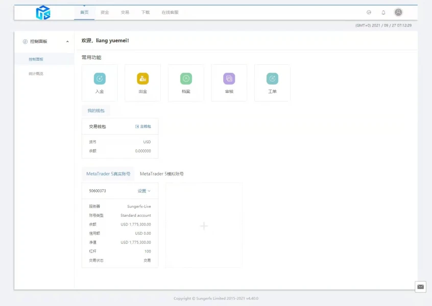The width and height of the screenshot is (432, 306).
Task: Click the 主钱包 link in wallet card
Action: pos(143,126)
